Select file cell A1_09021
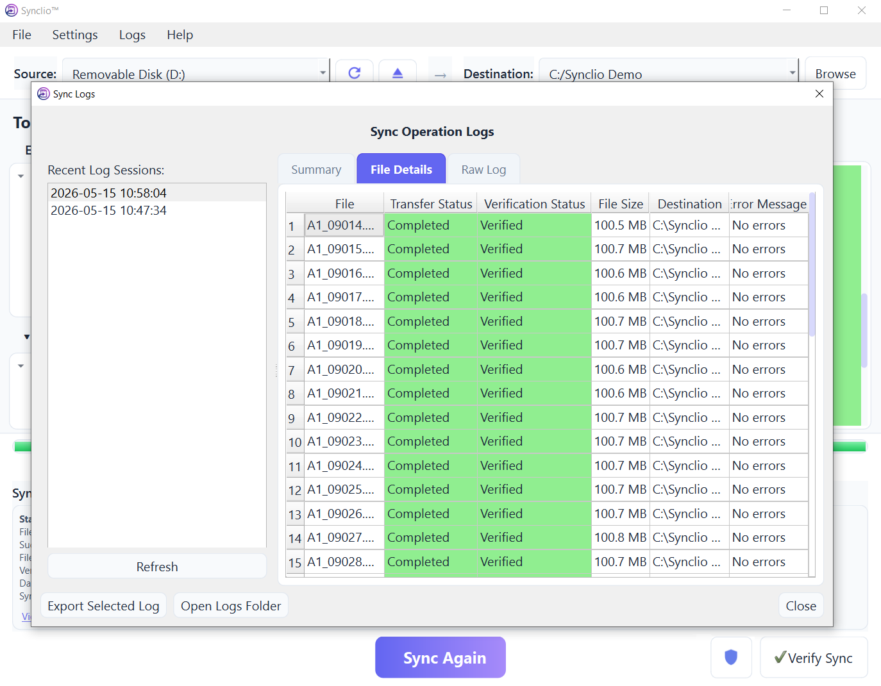 (344, 393)
